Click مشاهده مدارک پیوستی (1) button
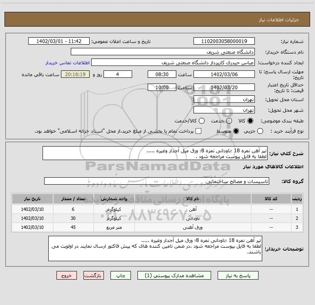This screenshot has width=315, height=305. [174, 276]
